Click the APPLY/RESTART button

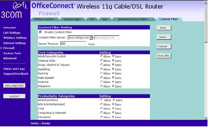[x=14, y=86]
